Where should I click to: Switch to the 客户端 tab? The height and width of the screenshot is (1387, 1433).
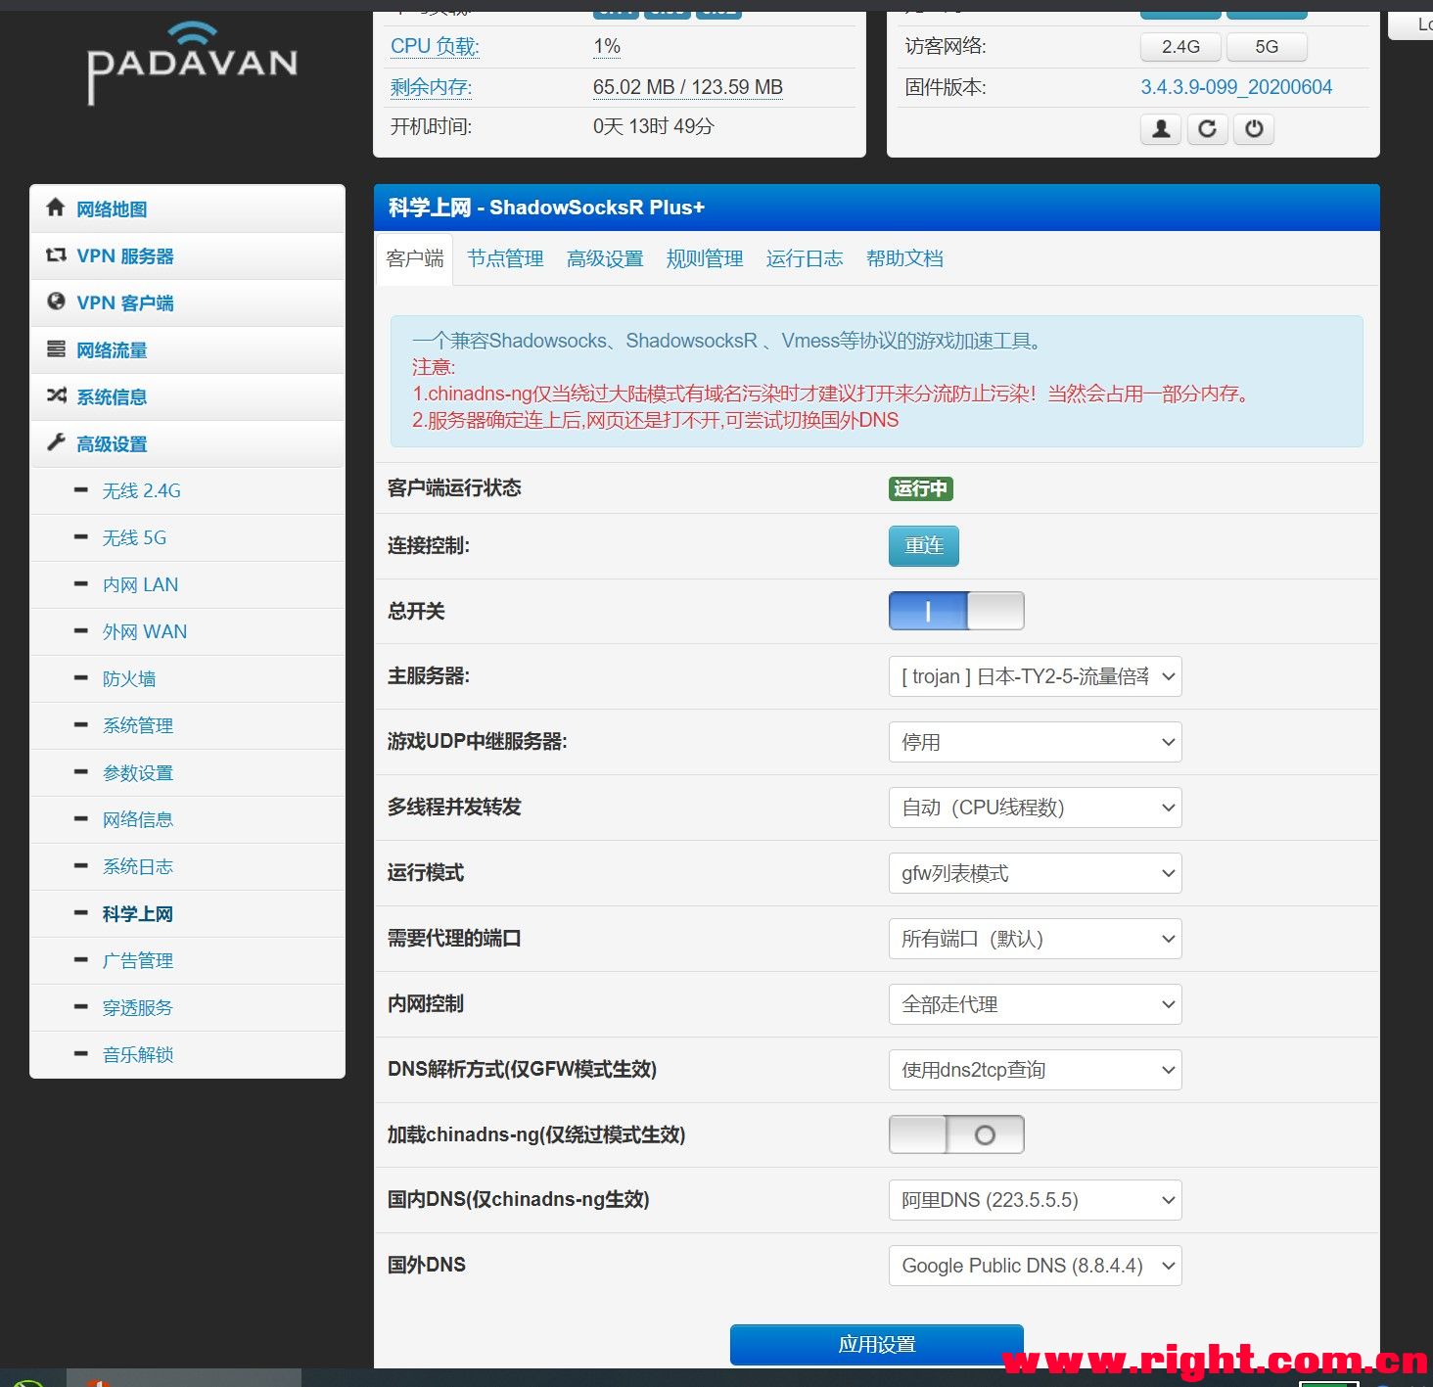[x=415, y=258]
